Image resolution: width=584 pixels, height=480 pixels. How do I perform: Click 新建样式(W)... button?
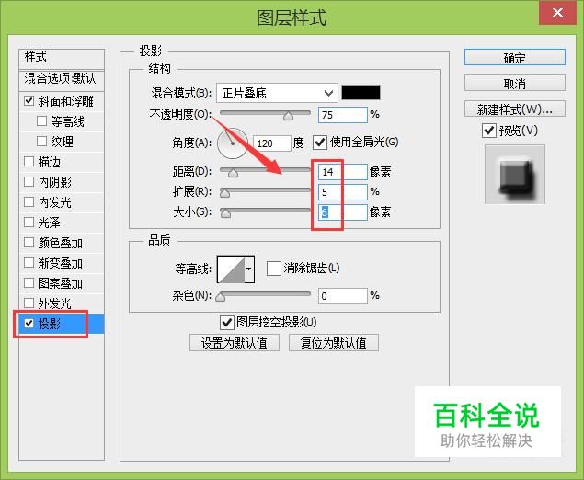click(515, 109)
